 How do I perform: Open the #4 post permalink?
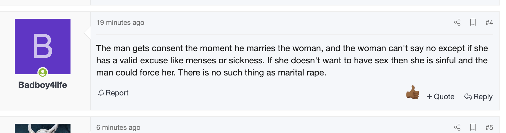(x=489, y=23)
